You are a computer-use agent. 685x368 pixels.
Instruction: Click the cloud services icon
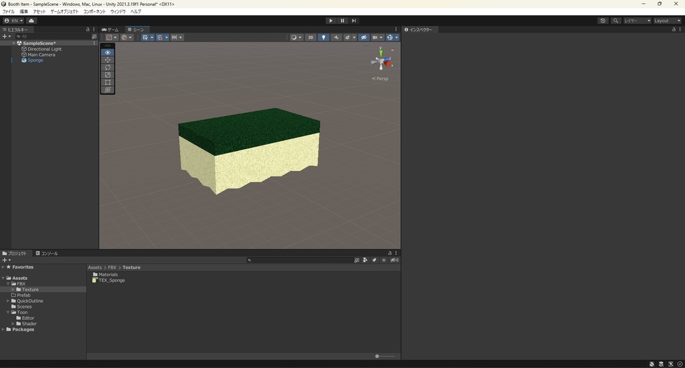point(31,21)
